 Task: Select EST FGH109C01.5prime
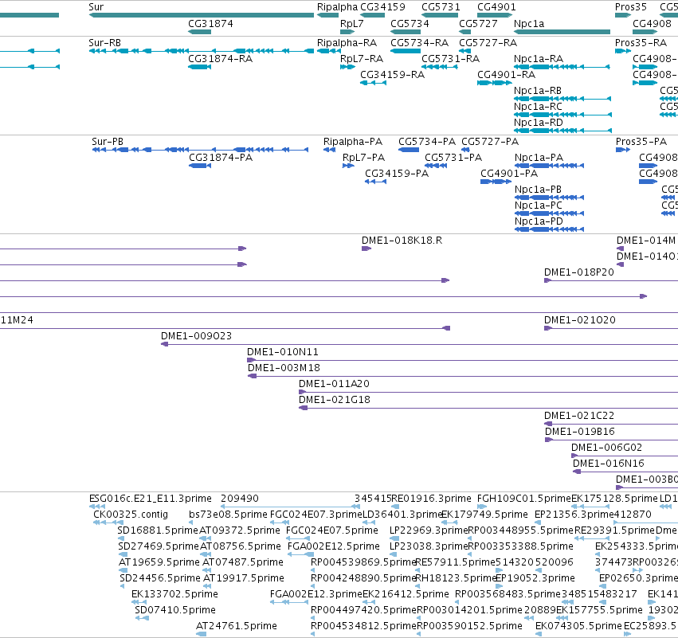coord(482,507)
